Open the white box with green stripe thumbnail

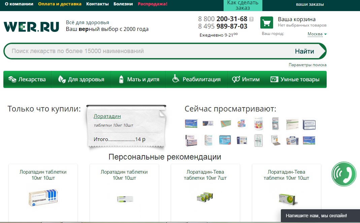pyautogui.click(x=293, y=124)
